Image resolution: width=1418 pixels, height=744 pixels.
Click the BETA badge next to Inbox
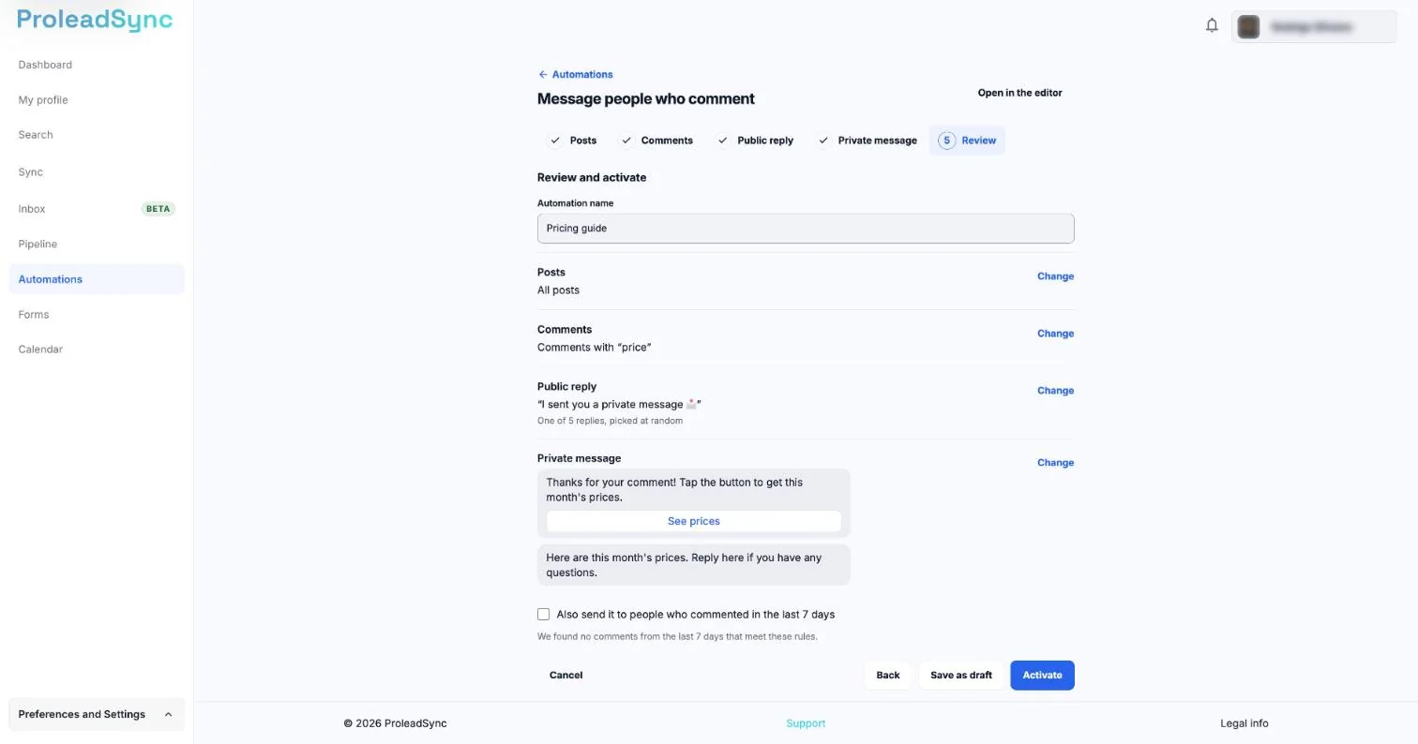[158, 209]
